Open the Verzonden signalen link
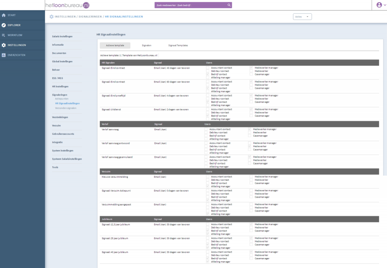The width and height of the screenshot is (387, 268). click(66, 108)
